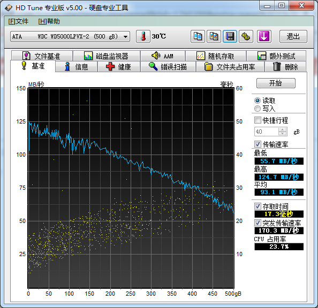Screen dimensions: 318x308
Task: Click the 退出 exit button
Action: [293, 36]
